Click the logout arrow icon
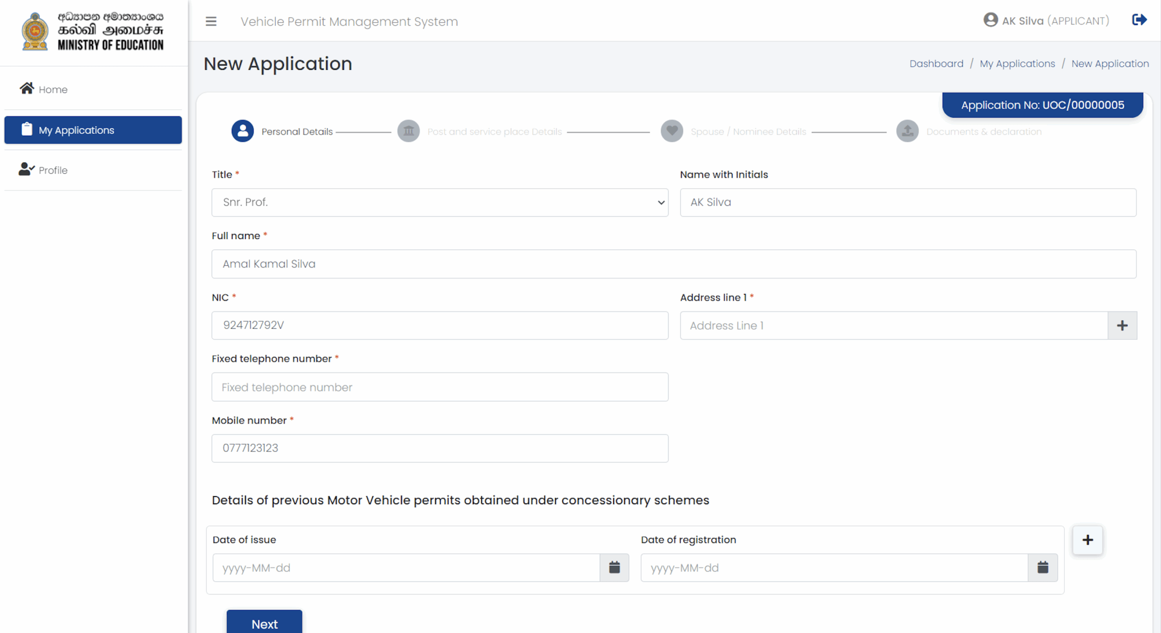Image resolution: width=1161 pixels, height=633 pixels. click(x=1139, y=20)
